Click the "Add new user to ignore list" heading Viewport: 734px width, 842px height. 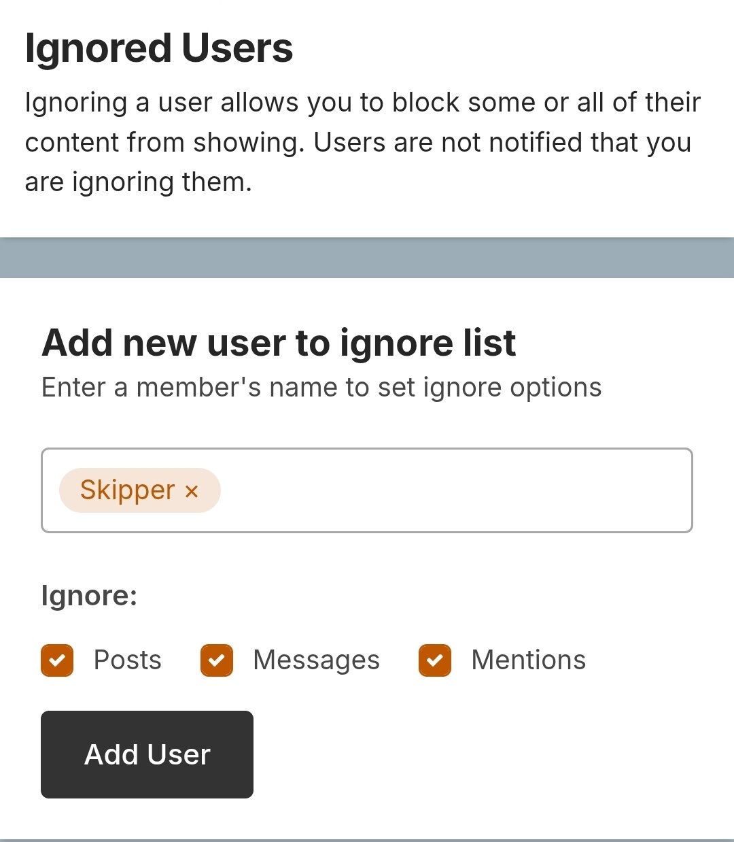(x=279, y=342)
